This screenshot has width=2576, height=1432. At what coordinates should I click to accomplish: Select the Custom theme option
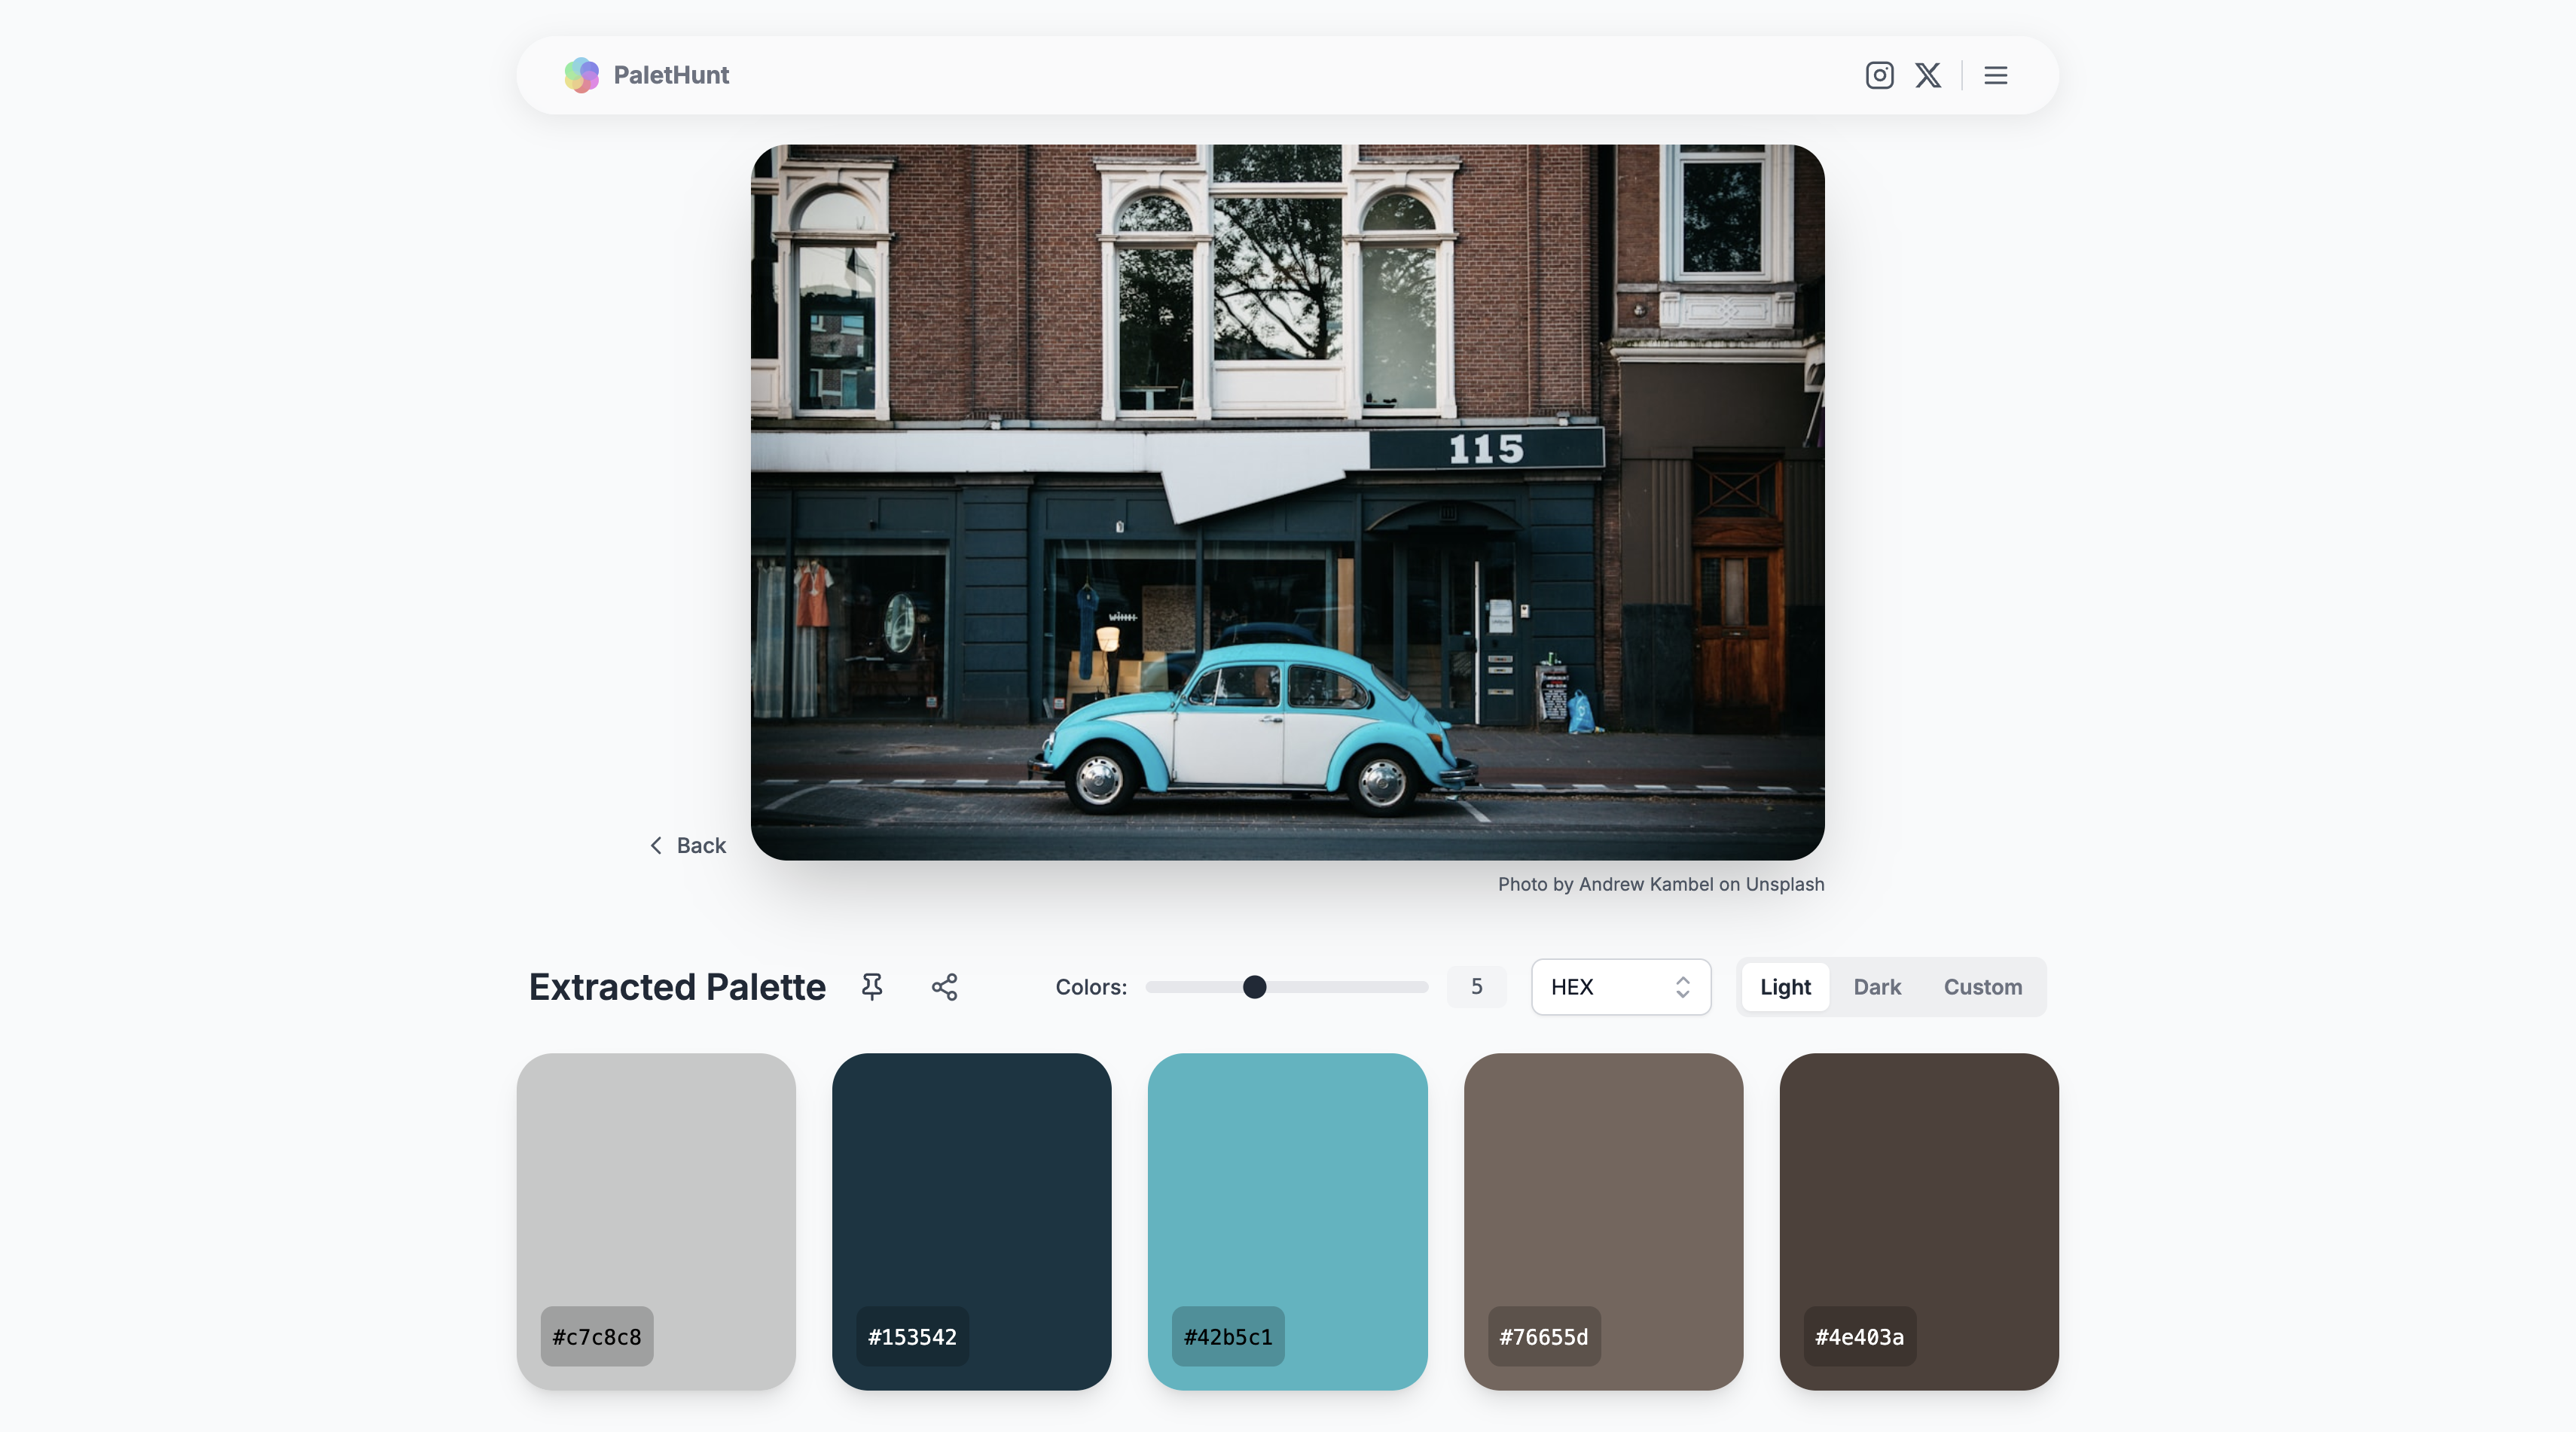tap(1982, 986)
